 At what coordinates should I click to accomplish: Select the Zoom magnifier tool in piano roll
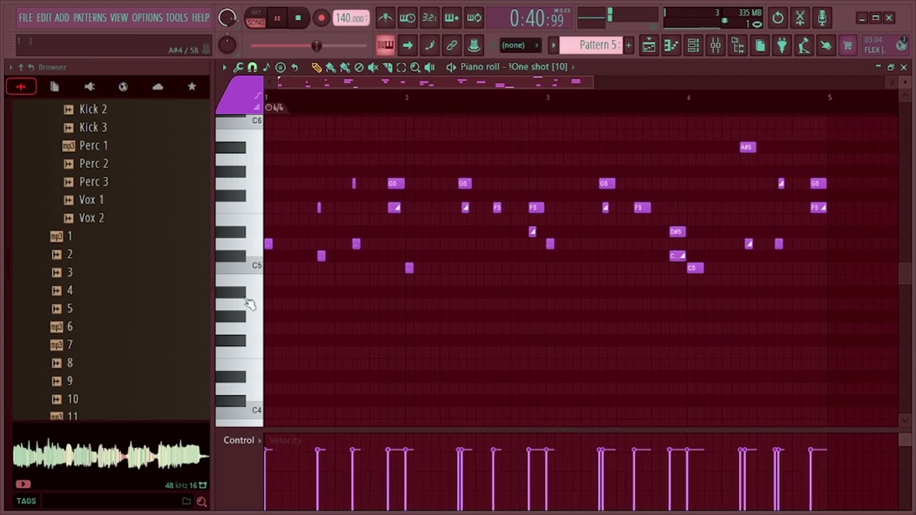[415, 67]
